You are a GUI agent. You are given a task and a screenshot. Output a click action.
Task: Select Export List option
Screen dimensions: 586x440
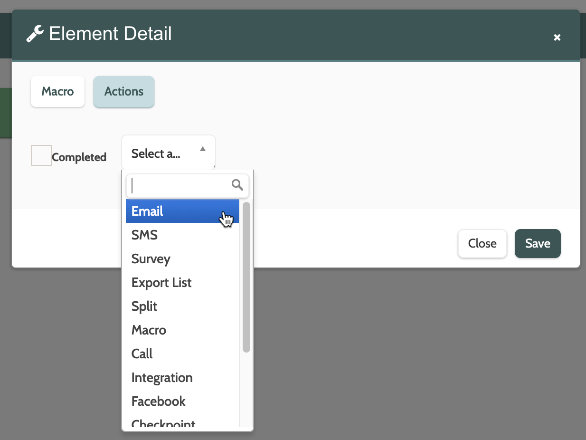(161, 282)
